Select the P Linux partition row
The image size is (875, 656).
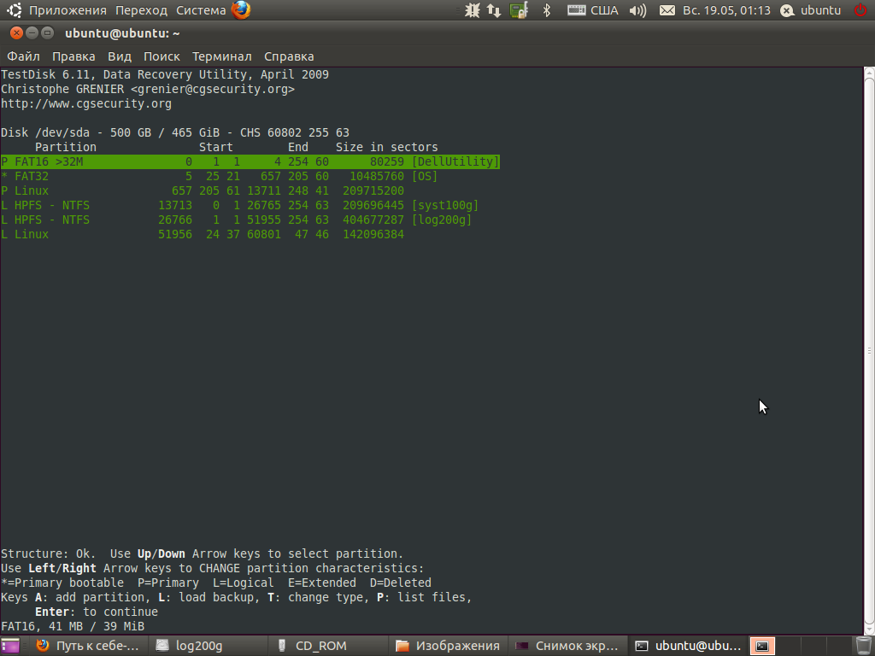click(203, 190)
